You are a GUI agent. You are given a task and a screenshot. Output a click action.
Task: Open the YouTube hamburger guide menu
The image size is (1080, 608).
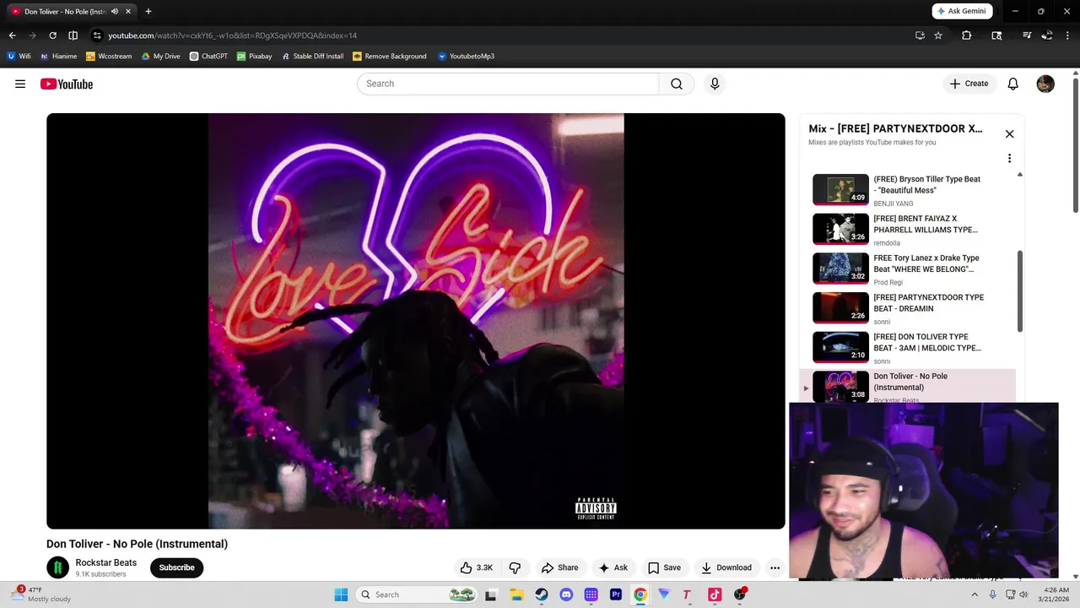point(20,84)
